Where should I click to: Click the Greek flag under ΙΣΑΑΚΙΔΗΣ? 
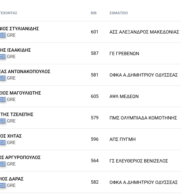click(x=3, y=57)
